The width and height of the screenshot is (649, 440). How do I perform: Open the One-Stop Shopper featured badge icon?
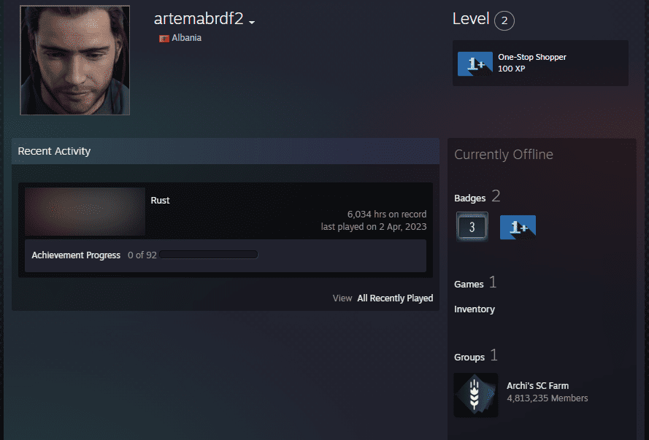(x=475, y=63)
